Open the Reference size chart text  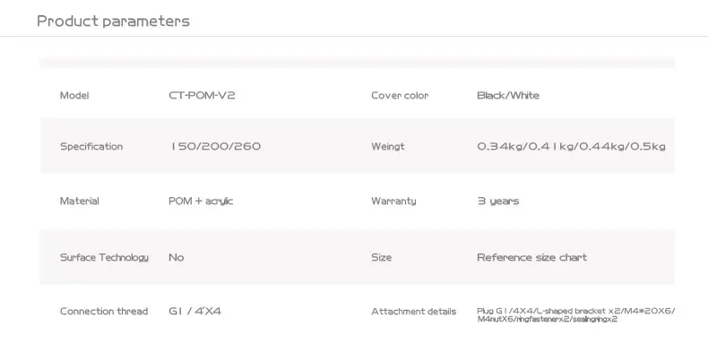point(532,258)
